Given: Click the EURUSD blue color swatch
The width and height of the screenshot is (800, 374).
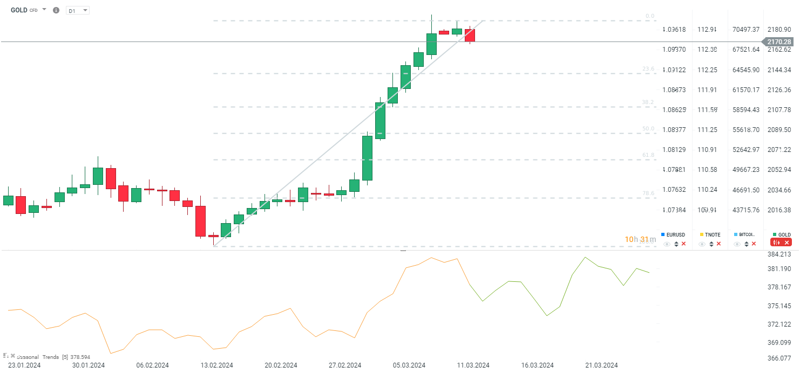Looking at the screenshot, I should [x=663, y=234].
